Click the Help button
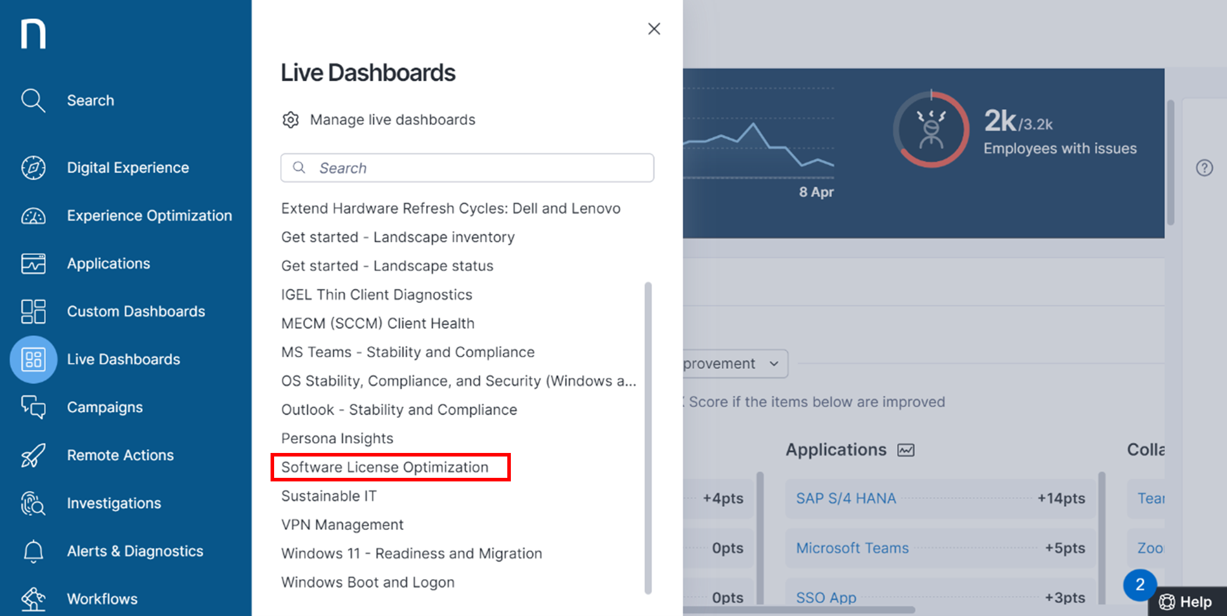The height and width of the screenshot is (616, 1227). 1187,602
